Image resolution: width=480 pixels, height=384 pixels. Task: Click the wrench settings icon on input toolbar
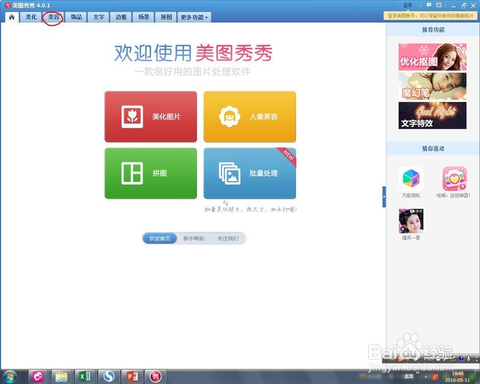[446, 358]
